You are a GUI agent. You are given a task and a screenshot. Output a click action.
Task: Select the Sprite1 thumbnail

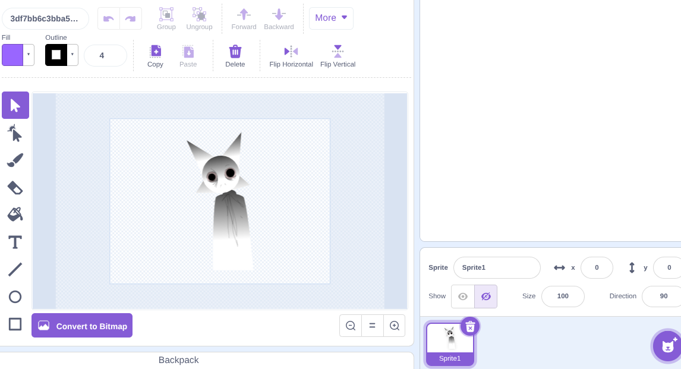450,344
